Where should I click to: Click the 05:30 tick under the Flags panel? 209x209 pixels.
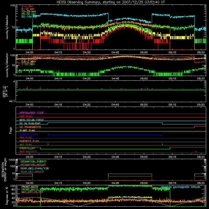[201, 157]
